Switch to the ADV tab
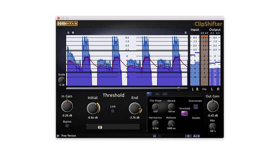Viewport: 280px width, 156px height. 149,94
